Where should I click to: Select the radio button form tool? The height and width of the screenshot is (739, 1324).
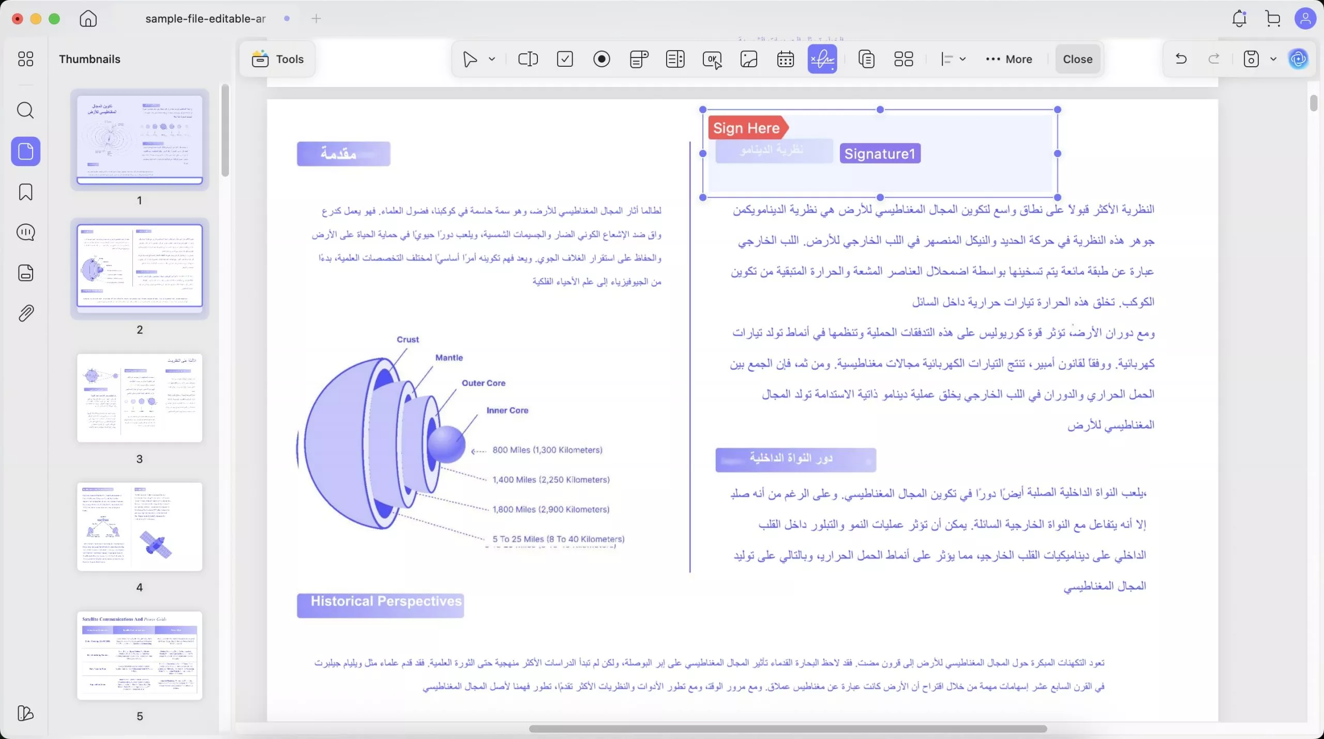pyautogui.click(x=601, y=59)
